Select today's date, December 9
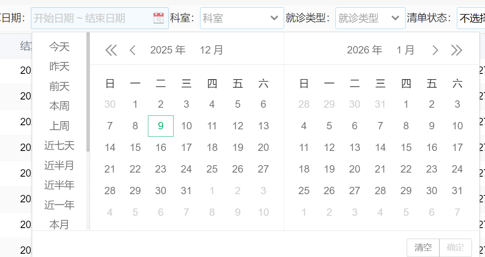The width and height of the screenshot is (485, 257). coord(161,126)
